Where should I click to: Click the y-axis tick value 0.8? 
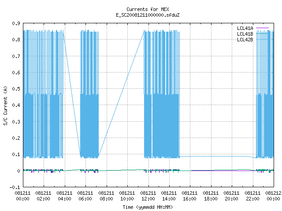click(x=16, y=40)
